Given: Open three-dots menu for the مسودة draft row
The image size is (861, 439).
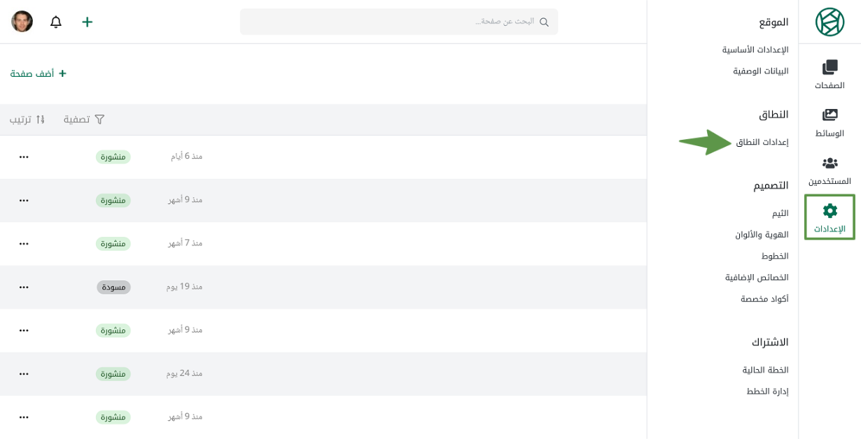Looking at the screenshot, I should [x=24, y=287].
